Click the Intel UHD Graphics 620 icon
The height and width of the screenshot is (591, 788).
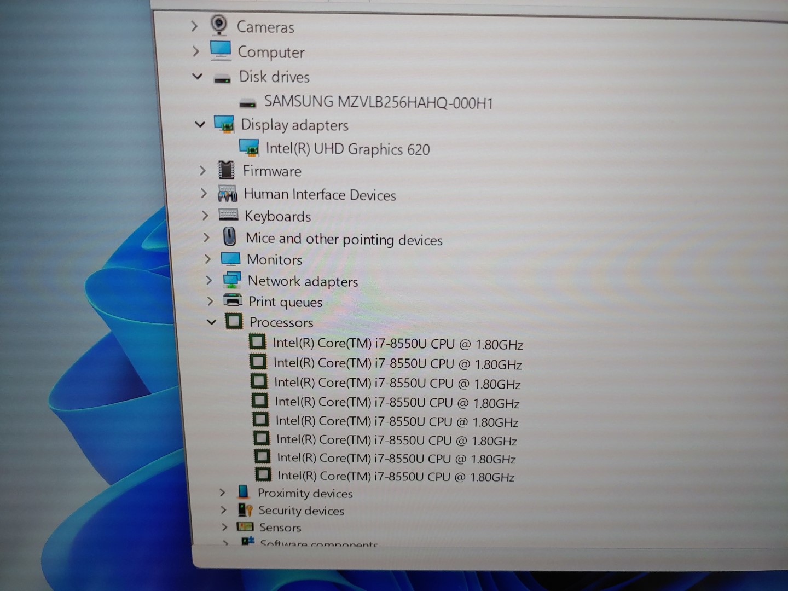249,148
